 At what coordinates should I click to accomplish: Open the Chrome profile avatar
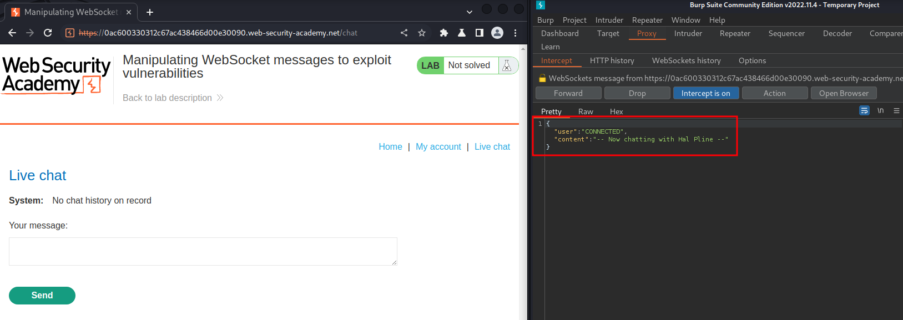(497, 33)
